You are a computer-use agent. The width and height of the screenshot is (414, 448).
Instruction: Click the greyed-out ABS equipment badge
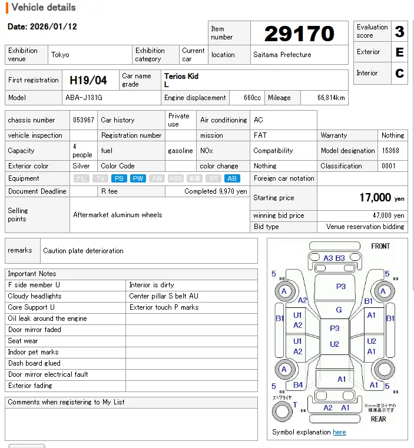point(175,178)
